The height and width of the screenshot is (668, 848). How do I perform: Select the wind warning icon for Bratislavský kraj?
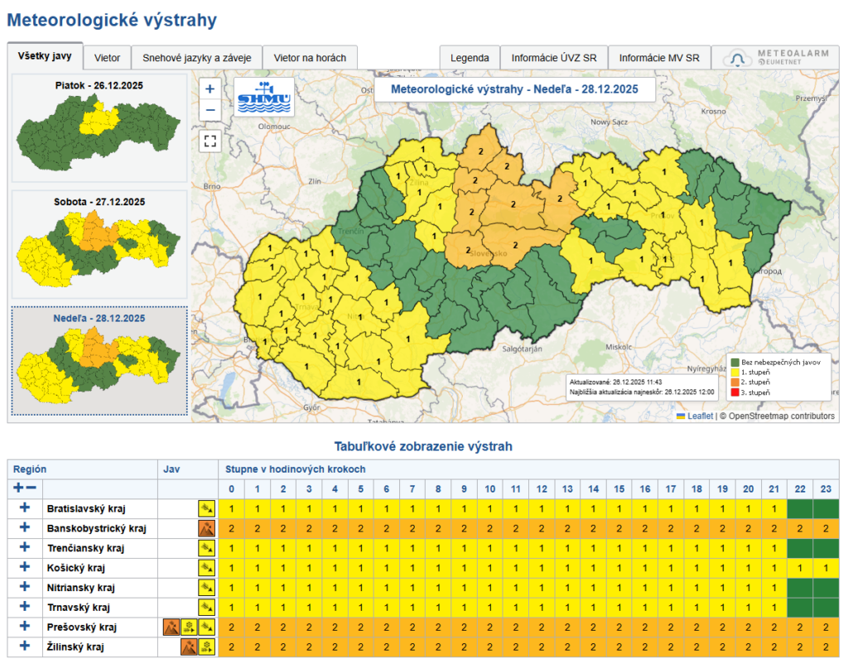point(205,507)
